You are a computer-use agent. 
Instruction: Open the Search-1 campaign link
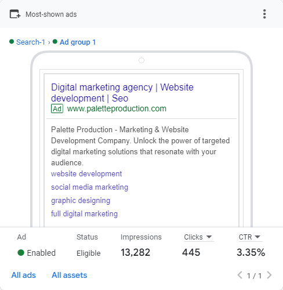pos(31,42)
